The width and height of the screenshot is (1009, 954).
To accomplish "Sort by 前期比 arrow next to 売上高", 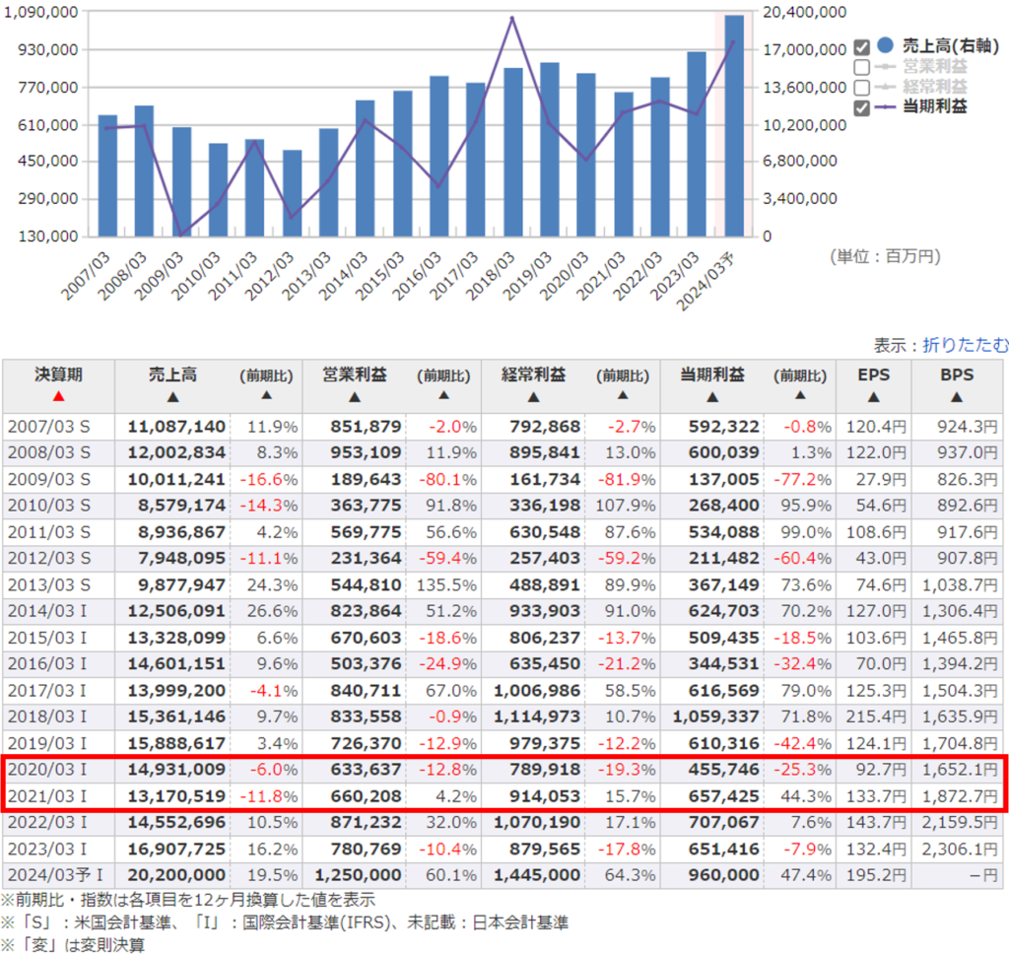I will tap(265, 395).
